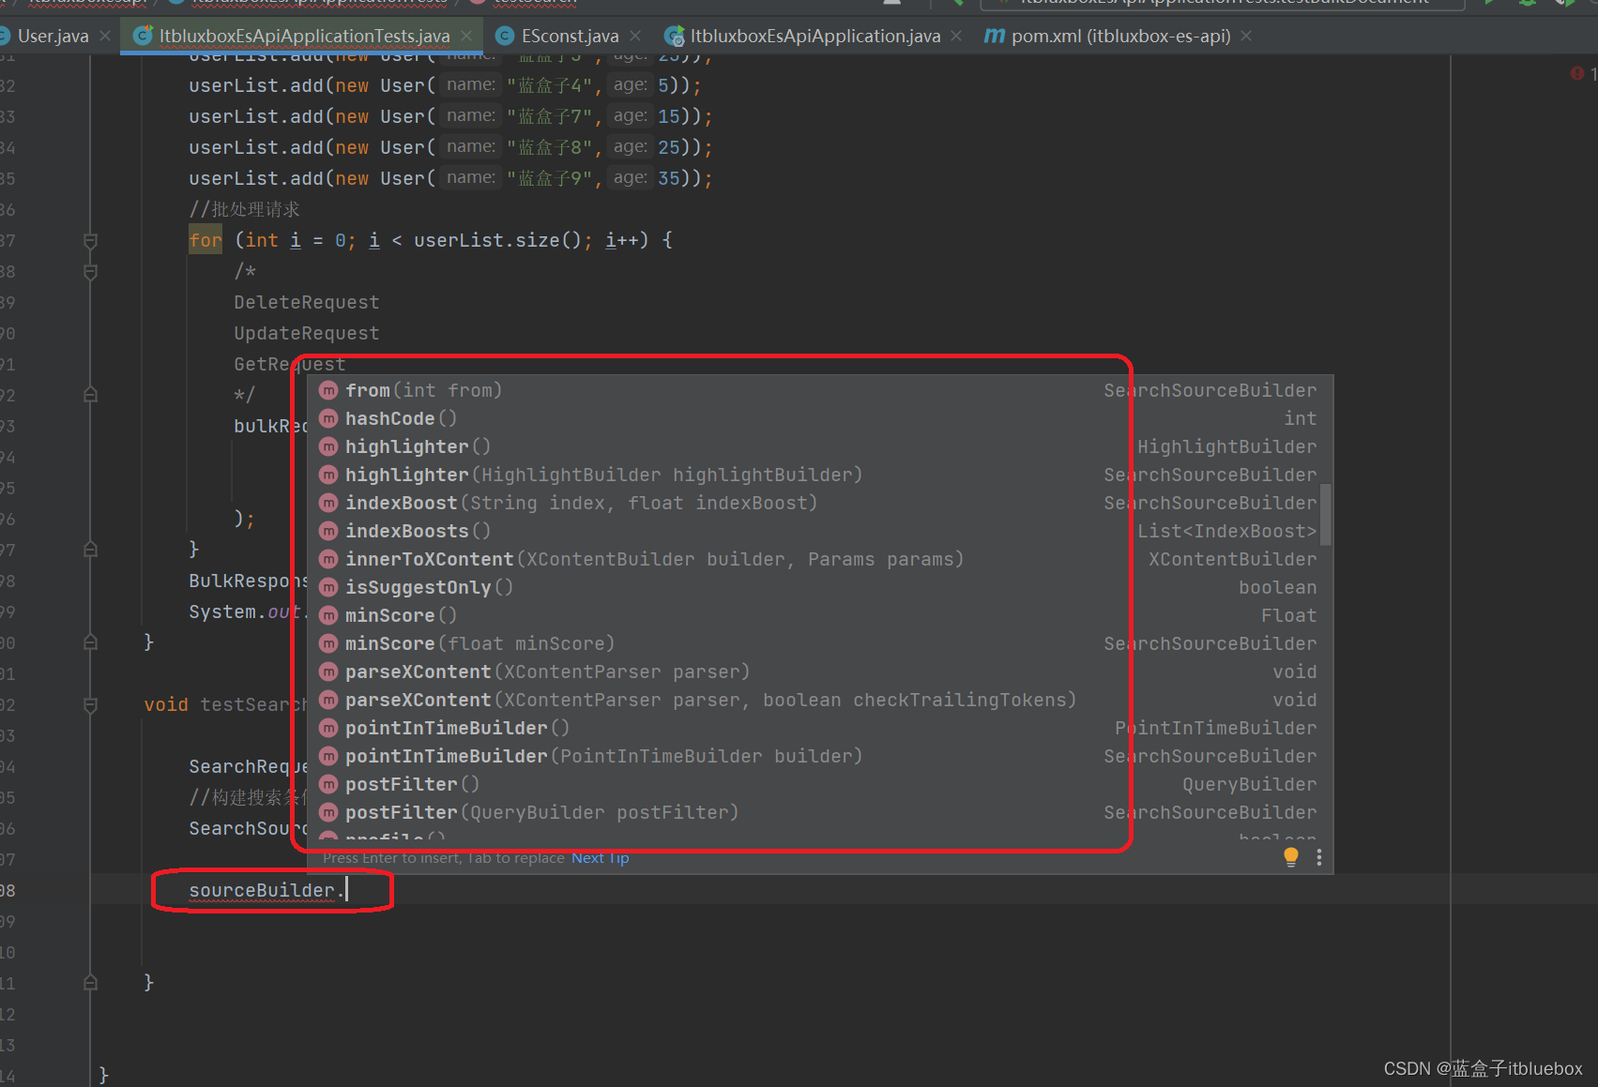Click the UpdateRequest comment text

307,333
